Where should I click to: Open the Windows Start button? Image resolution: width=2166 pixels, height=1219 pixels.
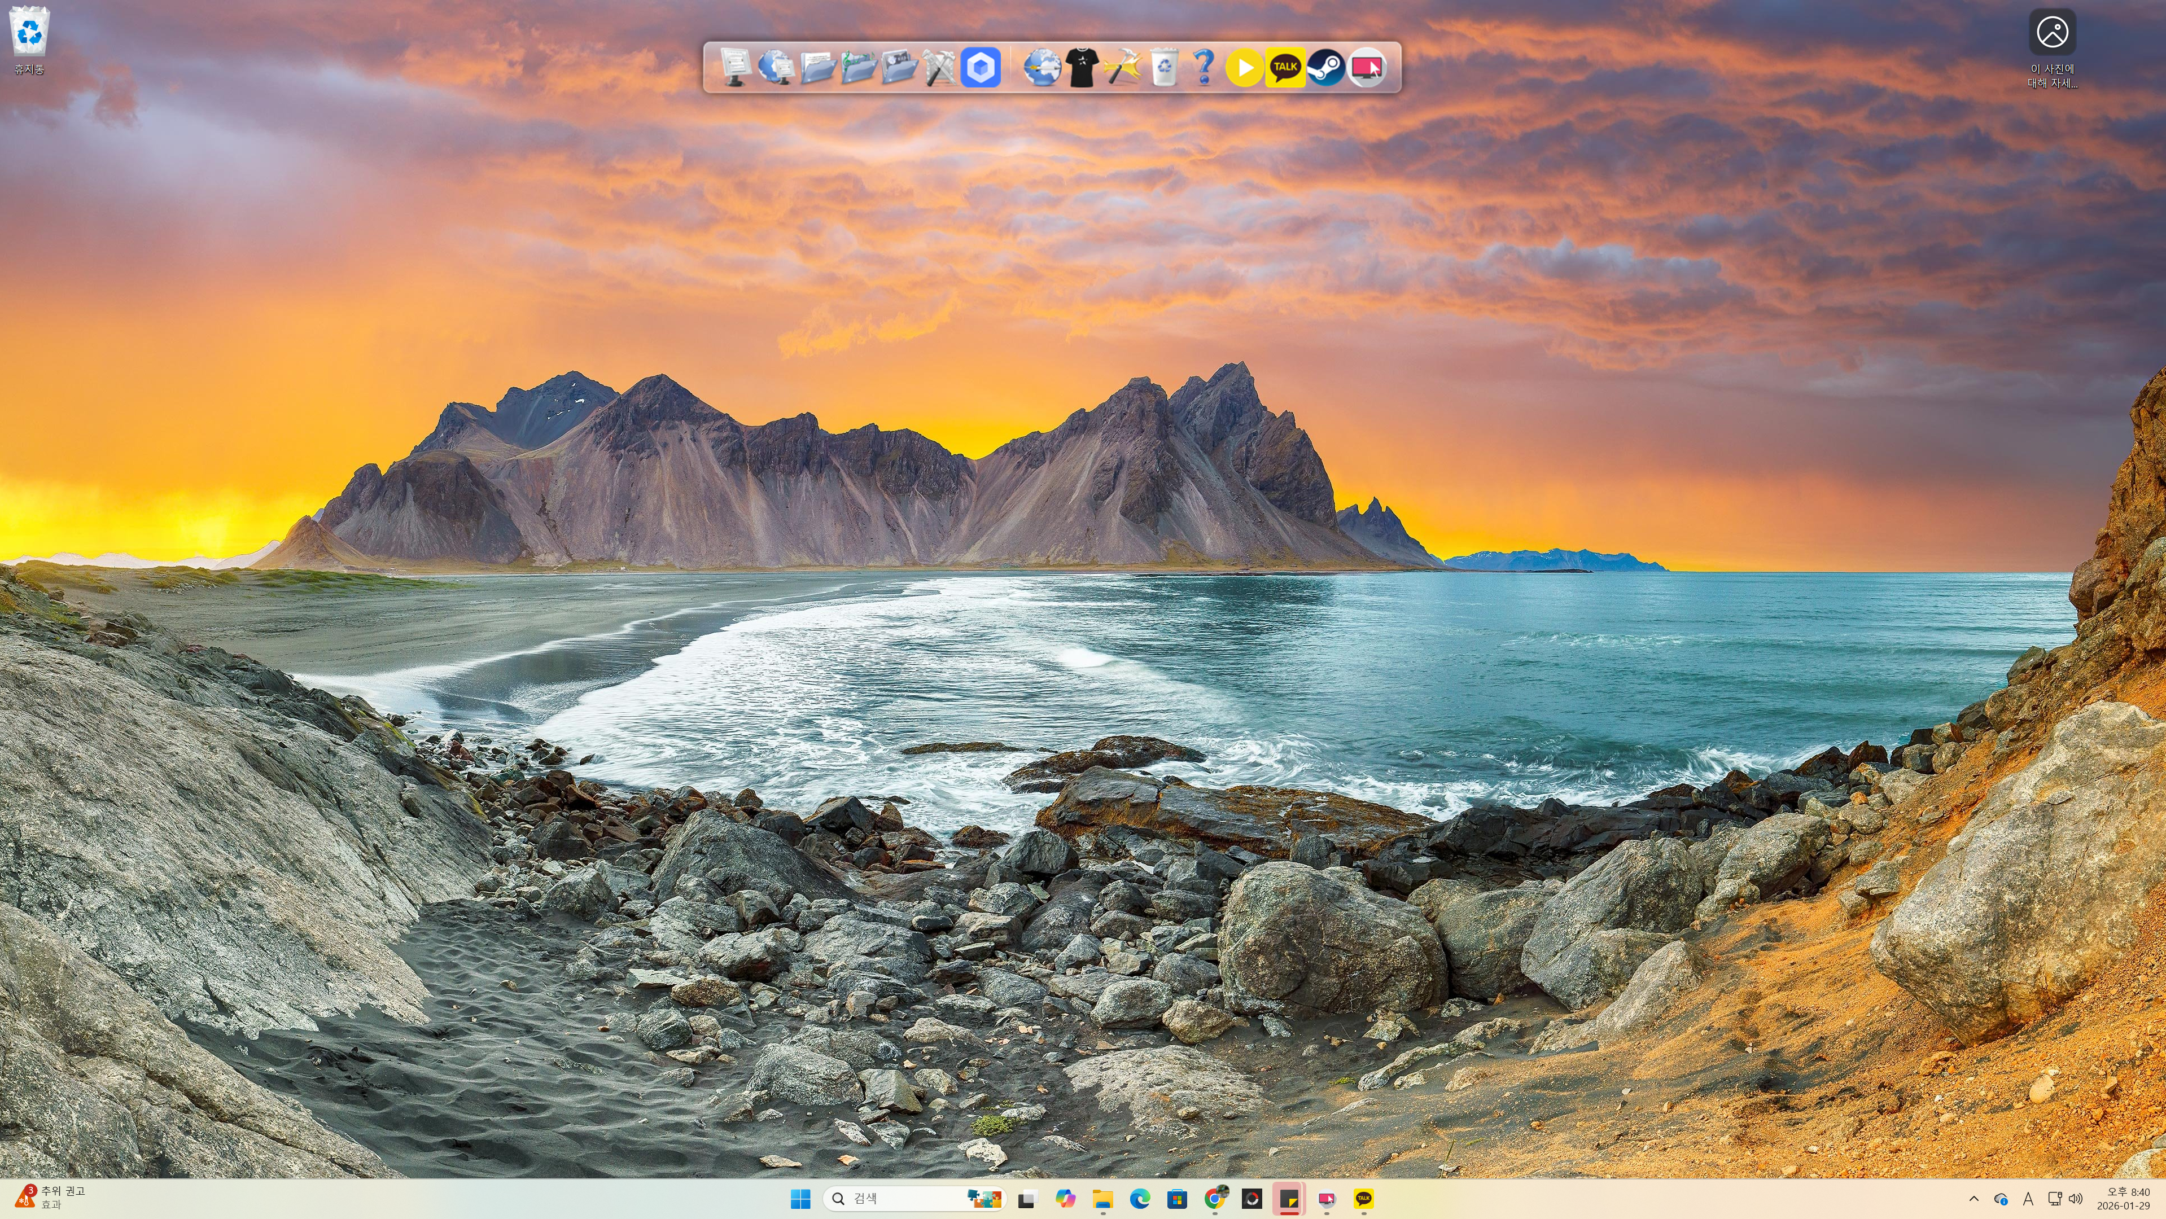click(800, 1199)
